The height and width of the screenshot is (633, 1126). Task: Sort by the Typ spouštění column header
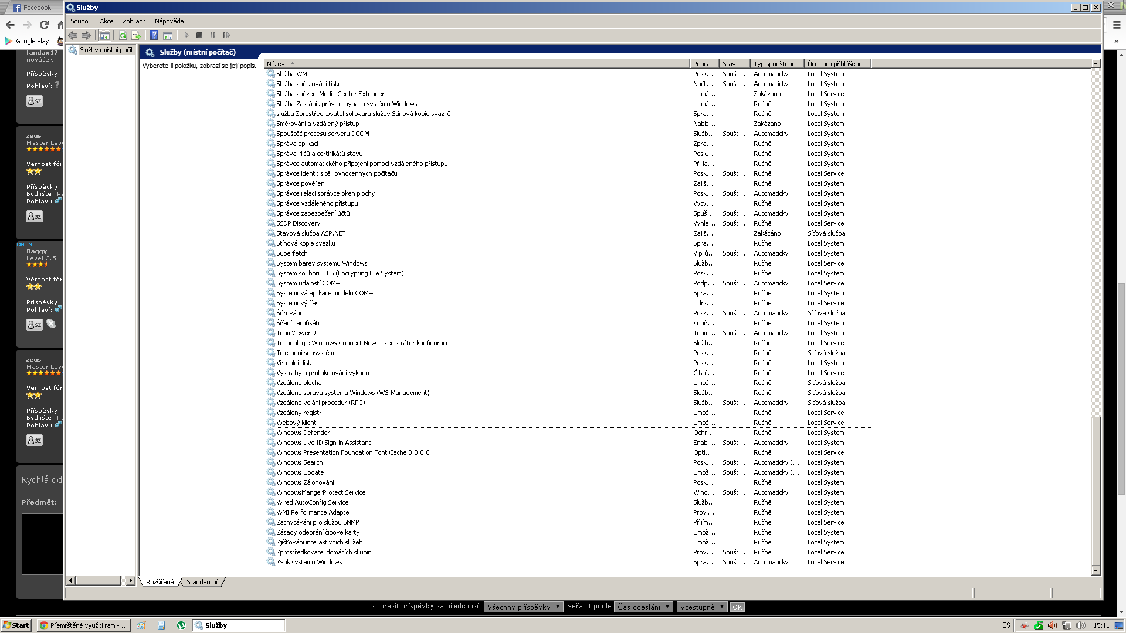tap(773, 64)
